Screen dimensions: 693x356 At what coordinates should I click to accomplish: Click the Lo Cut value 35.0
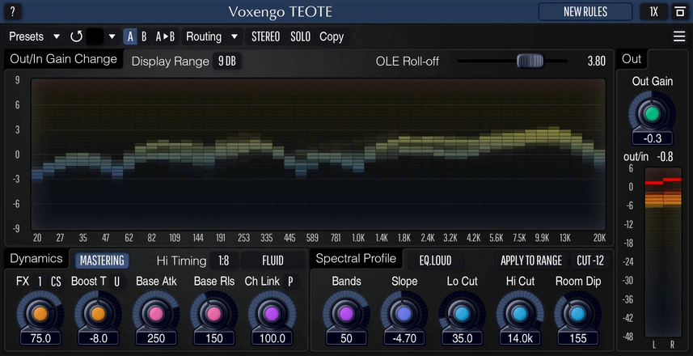[462, 339]
